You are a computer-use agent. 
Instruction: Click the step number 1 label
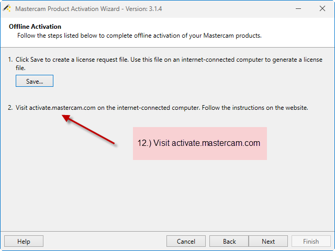(x=10, y=60)
